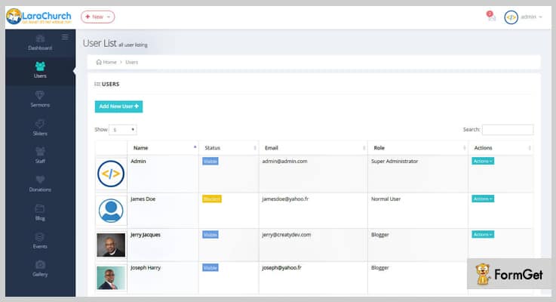Click the LaraChurch logo
Screen dimensions: 556x302
pos(38,17)
